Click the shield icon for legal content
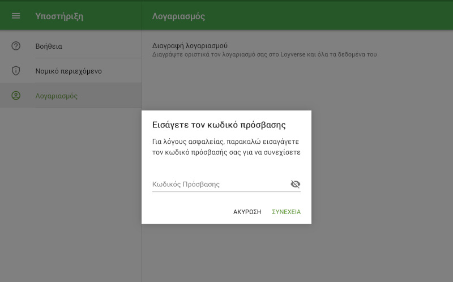The image size is (453, 282). 16,71
